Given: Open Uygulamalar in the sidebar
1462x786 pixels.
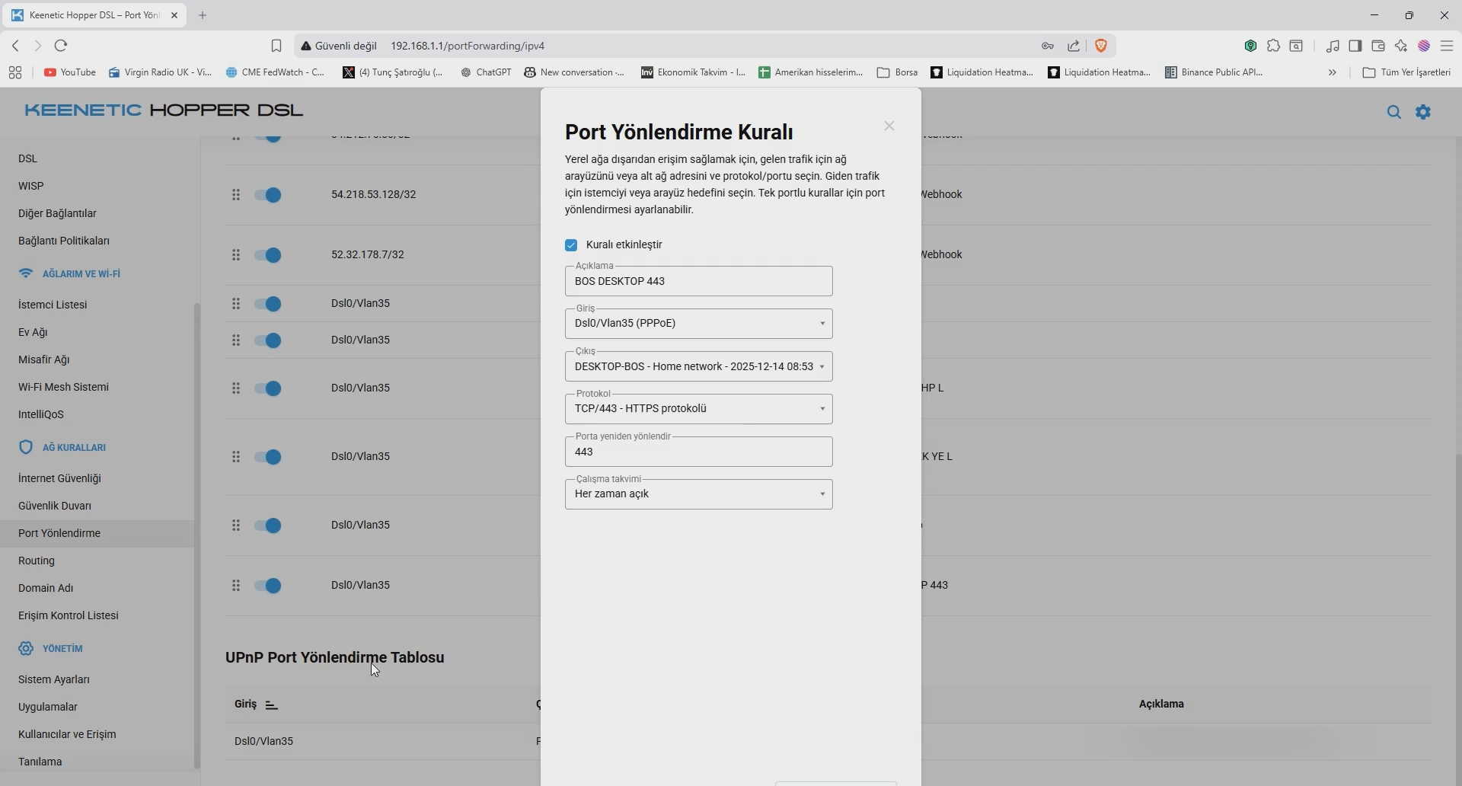Looking at the screenshot, I should 48,707.
